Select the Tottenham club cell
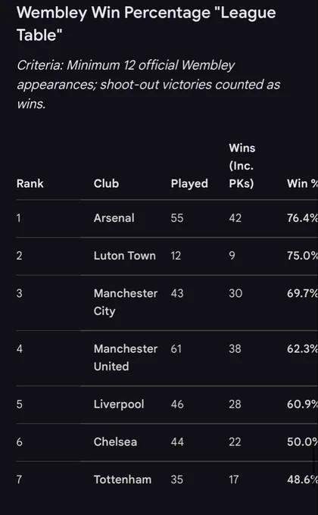318x515 pixels. (x=123, y=479)
